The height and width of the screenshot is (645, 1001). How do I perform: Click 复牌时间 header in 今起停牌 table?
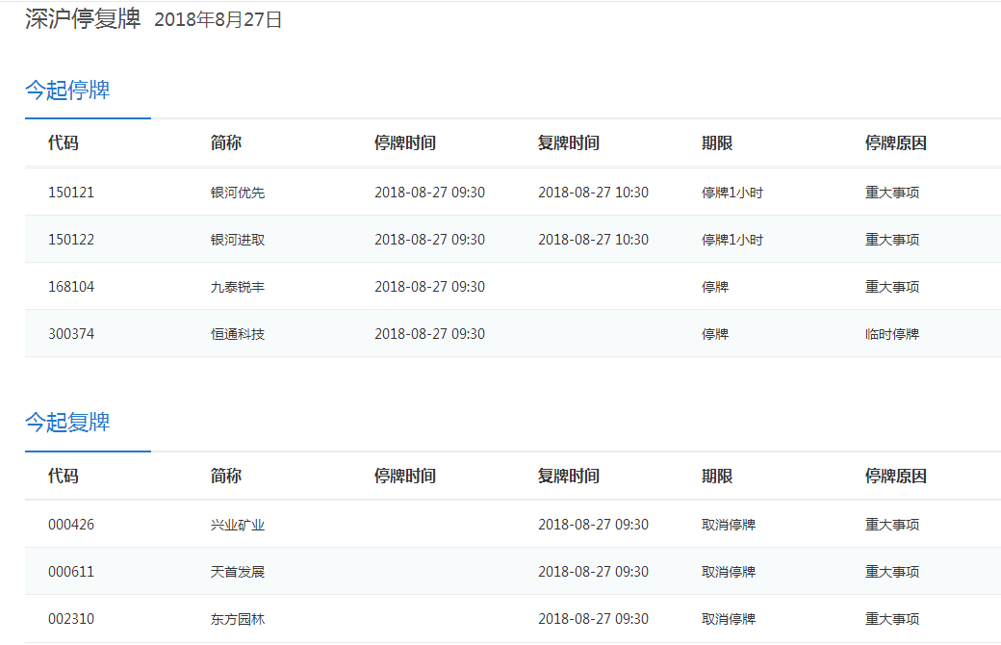point(568,142)
